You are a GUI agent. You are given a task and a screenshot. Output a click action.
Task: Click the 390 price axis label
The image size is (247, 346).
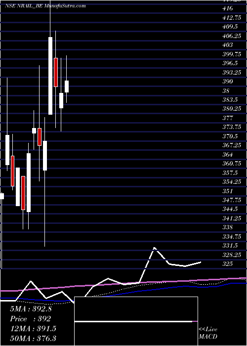(228, 82)
